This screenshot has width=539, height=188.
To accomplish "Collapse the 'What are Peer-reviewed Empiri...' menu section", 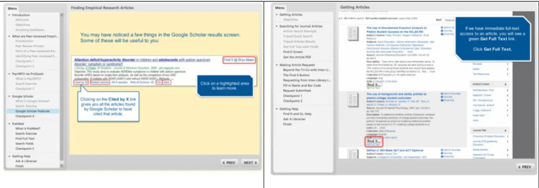I will pyautogui.click(x=10, y=36).
